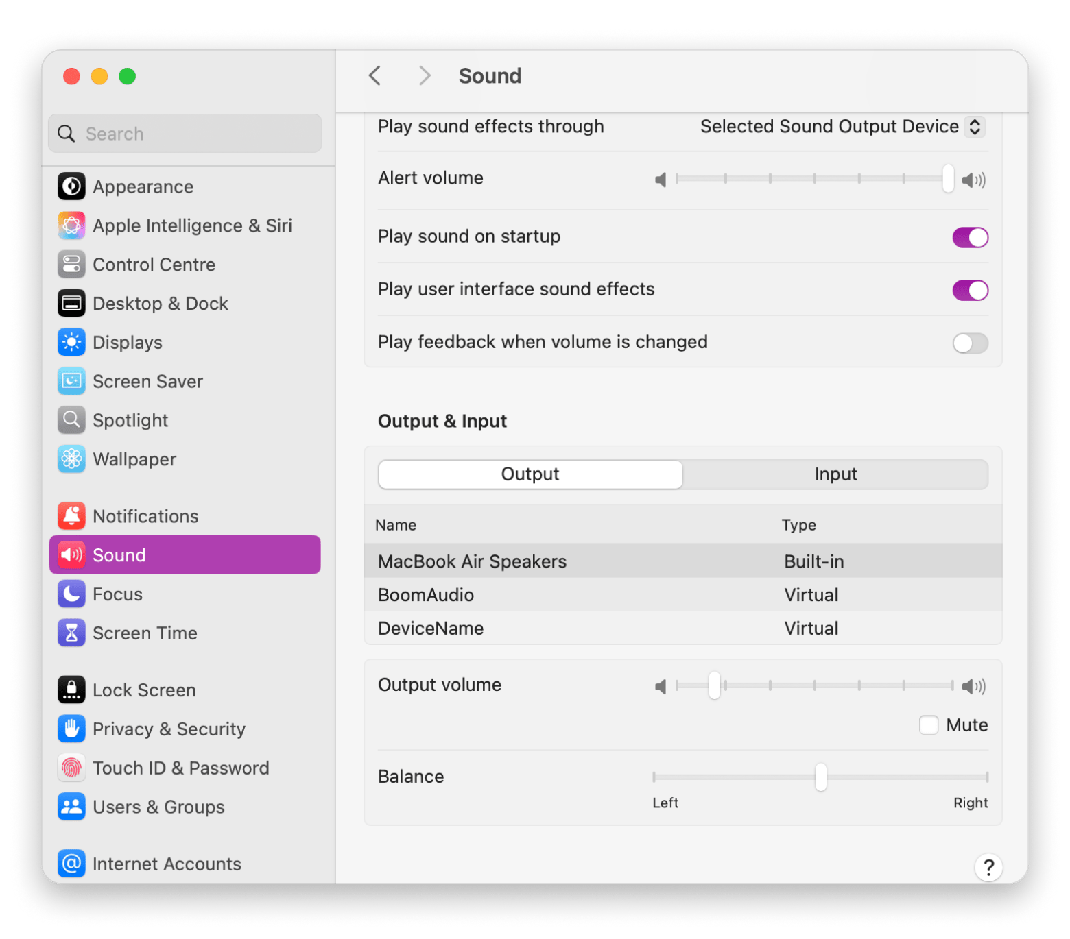
Task: Open Privacy & Security hand icon
Action: [71, 729]
